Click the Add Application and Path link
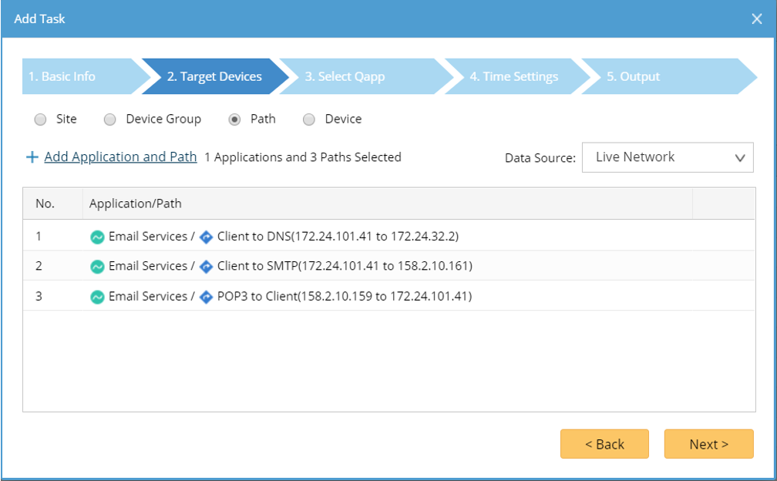This screenshot has width=777, height=481. click(x=120, y=157)
